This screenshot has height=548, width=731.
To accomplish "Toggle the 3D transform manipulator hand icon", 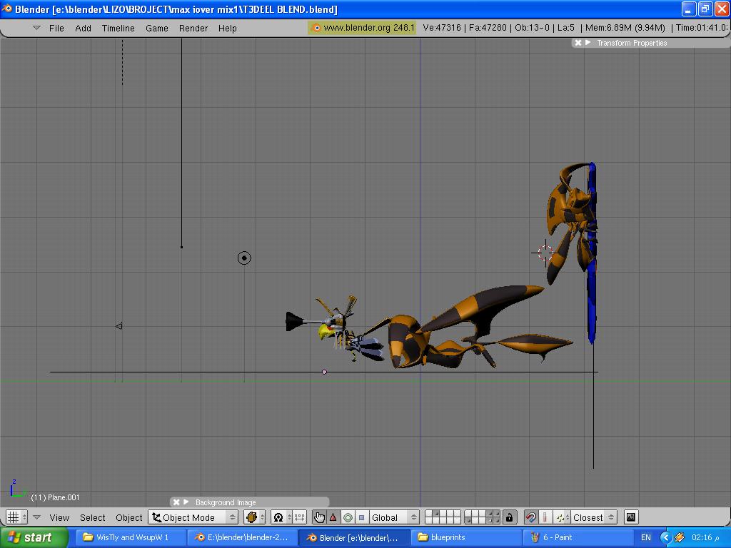I will pyautogui.click(x=319, y=517).
